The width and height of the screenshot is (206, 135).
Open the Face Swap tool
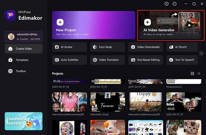(x=108, y=47)
